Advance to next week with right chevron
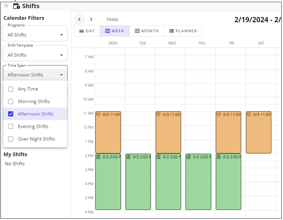Viewport: 283px width, 220px height. pyautogui.click(x=91, y=19)
